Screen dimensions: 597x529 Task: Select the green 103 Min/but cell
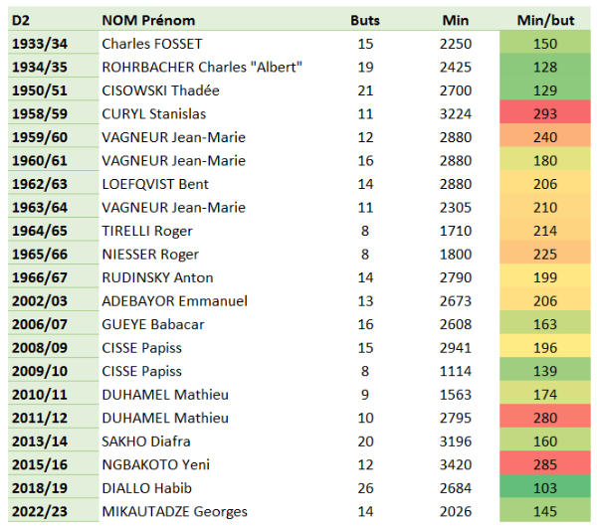click(x=545, y=488)
